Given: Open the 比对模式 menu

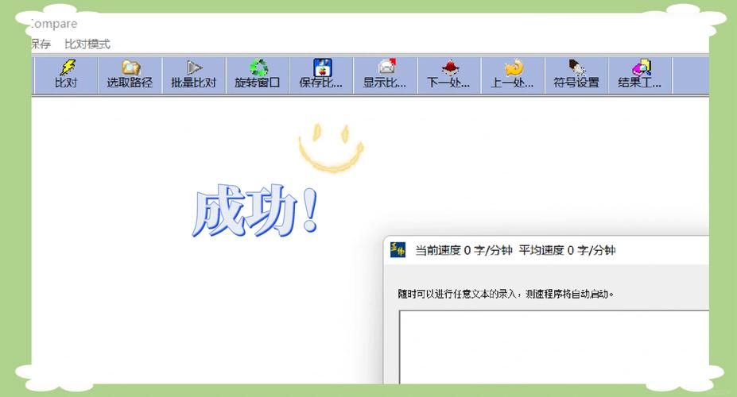Looking at the screenshot, I should 87,44.
